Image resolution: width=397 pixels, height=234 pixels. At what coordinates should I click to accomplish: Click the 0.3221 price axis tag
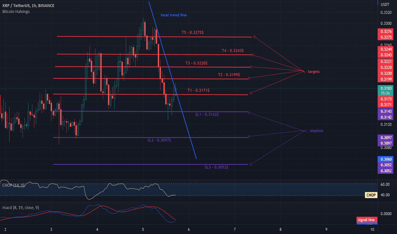coord(385,61)
